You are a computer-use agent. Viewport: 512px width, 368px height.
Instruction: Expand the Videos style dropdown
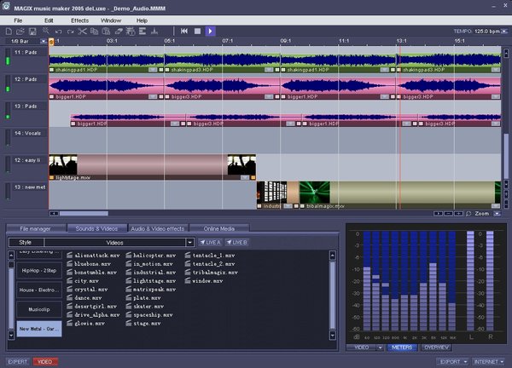pyautogui.click(x=189, y=243)
